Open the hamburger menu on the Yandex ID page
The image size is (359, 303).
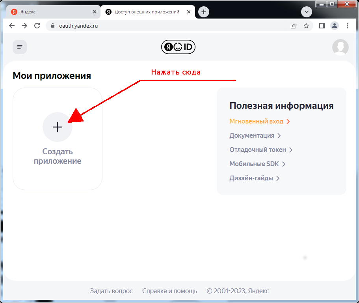tap(20, 47)
